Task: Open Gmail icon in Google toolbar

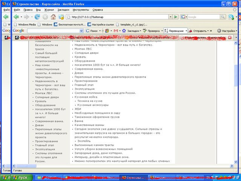Action: 117,31
